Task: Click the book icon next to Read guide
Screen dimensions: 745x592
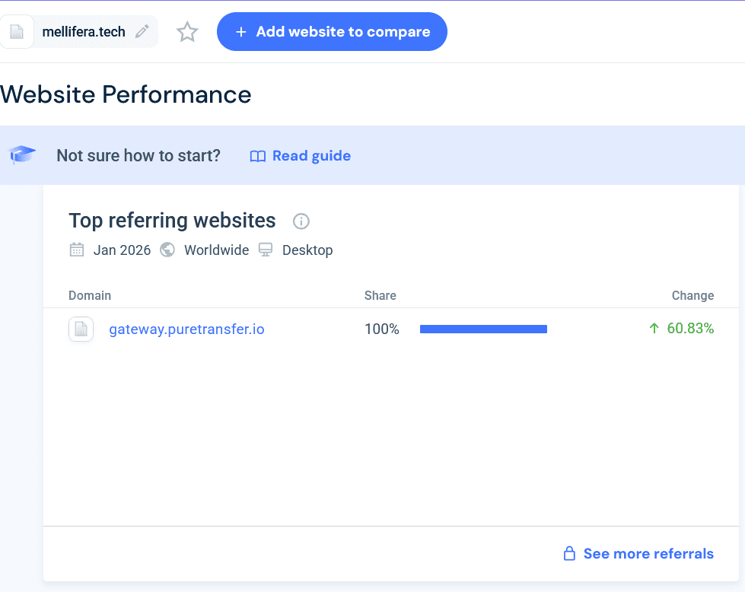Action: [x=259, y=156]
